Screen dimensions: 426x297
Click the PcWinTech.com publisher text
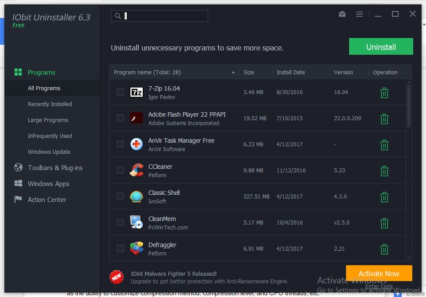(168, 227)
